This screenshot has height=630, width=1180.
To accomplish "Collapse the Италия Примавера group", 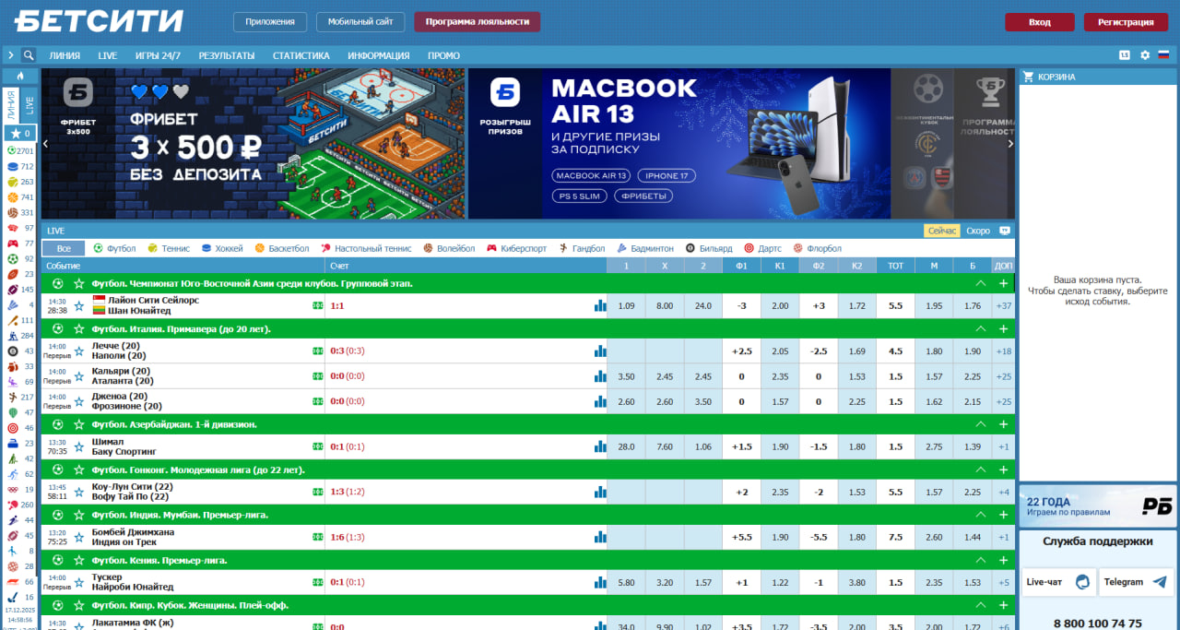I will [981, 328].
